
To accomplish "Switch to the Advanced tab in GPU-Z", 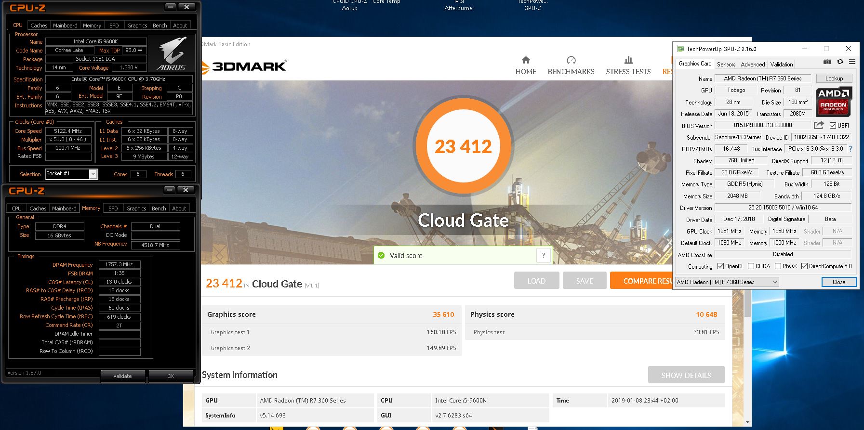I will (x=753, y=64).
